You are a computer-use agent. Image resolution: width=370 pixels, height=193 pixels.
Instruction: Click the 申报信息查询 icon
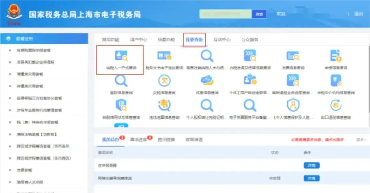(x=336, y=56)
